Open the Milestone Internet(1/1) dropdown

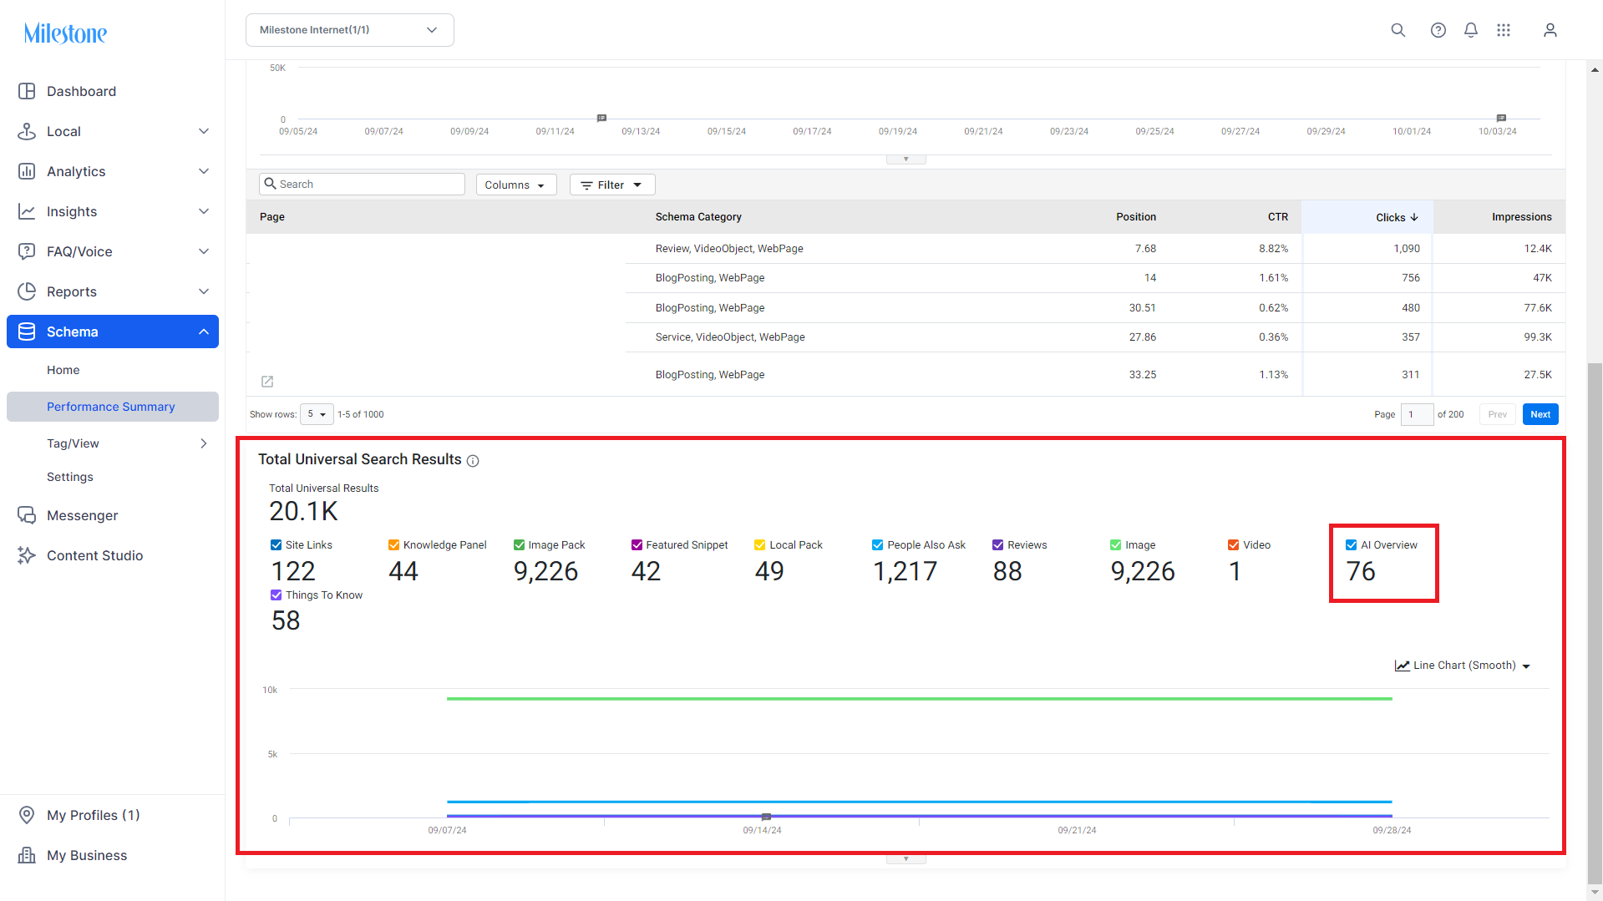coord(350,30)
